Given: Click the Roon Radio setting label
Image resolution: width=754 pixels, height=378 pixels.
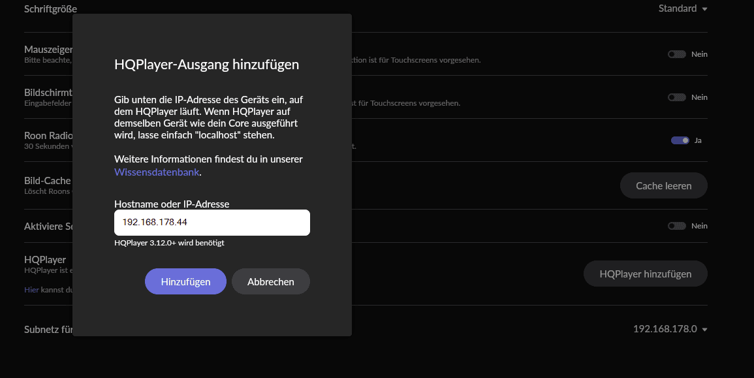Looking at the screenshot, I should (x=48, y=136).
